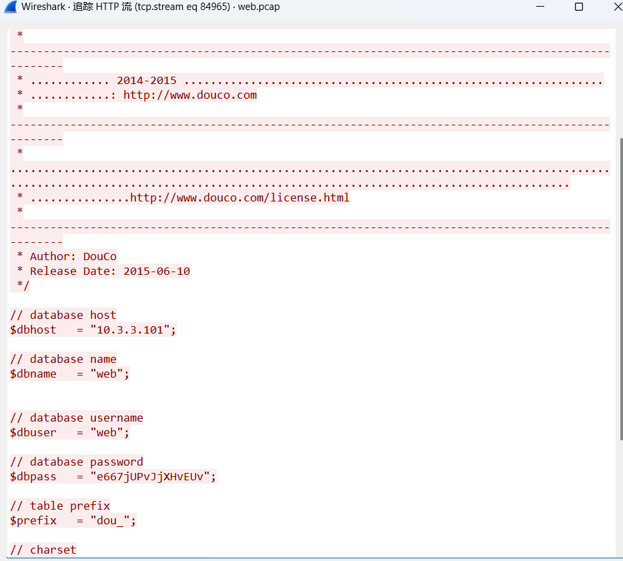Click the $dbhost value "10.3.3.101"

130,330
